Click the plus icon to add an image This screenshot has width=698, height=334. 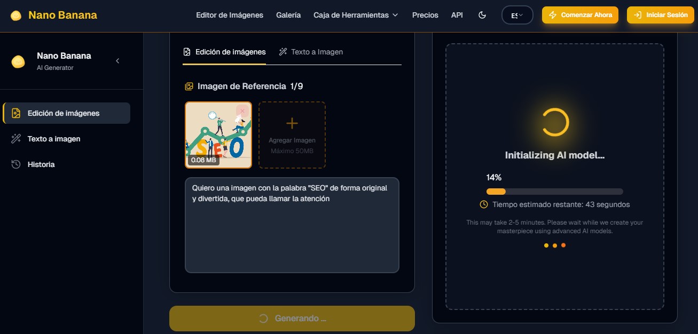coord(292,124)
